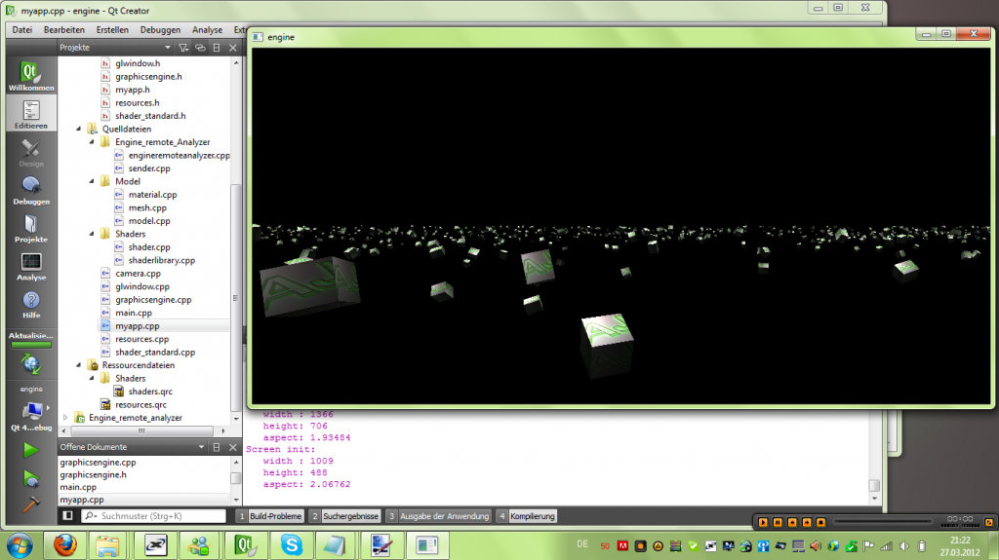This screenshot has height=560, width=999.
Task: Switch to Editieren mode
Action: (x=30, y=114)
